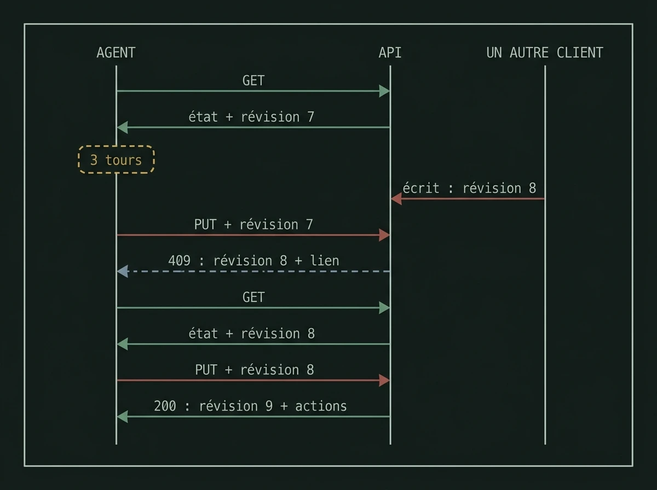Click the "état + révision 8" message
657x490 pixels.
tap(252, 333)
